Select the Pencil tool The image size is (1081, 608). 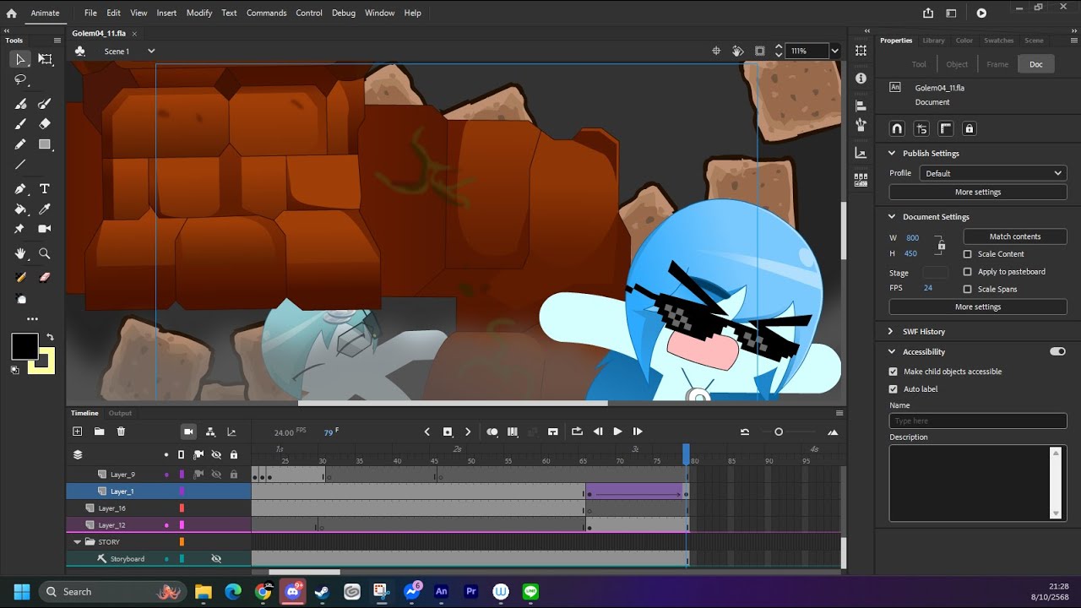pyautogui.click(x=20, y=144)
